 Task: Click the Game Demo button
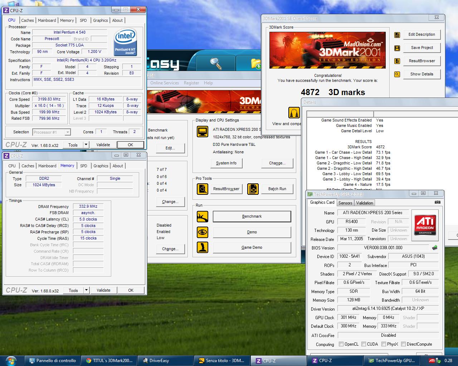click(x=252, y=248)
